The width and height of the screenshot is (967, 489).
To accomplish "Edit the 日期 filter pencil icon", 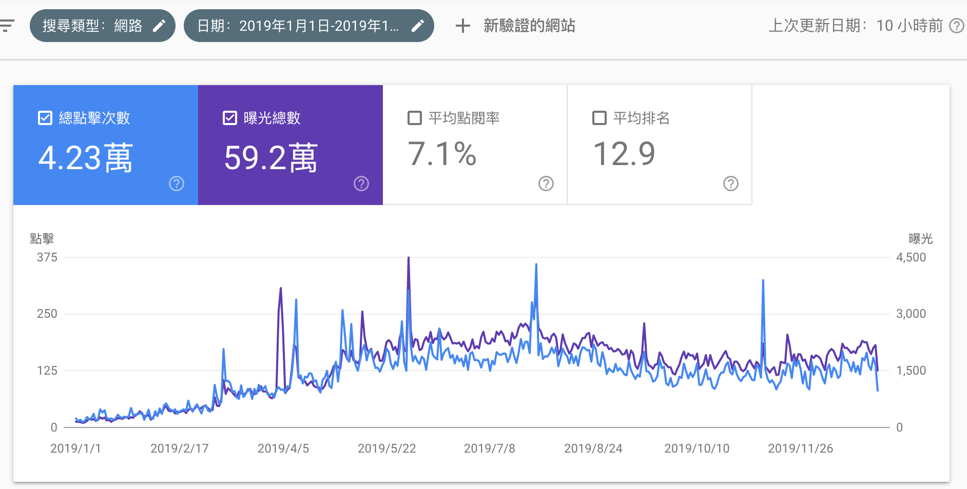I will coord(418,26).
